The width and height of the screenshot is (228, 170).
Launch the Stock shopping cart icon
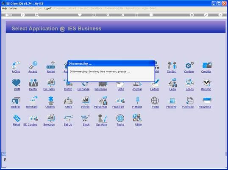point(85,118)
